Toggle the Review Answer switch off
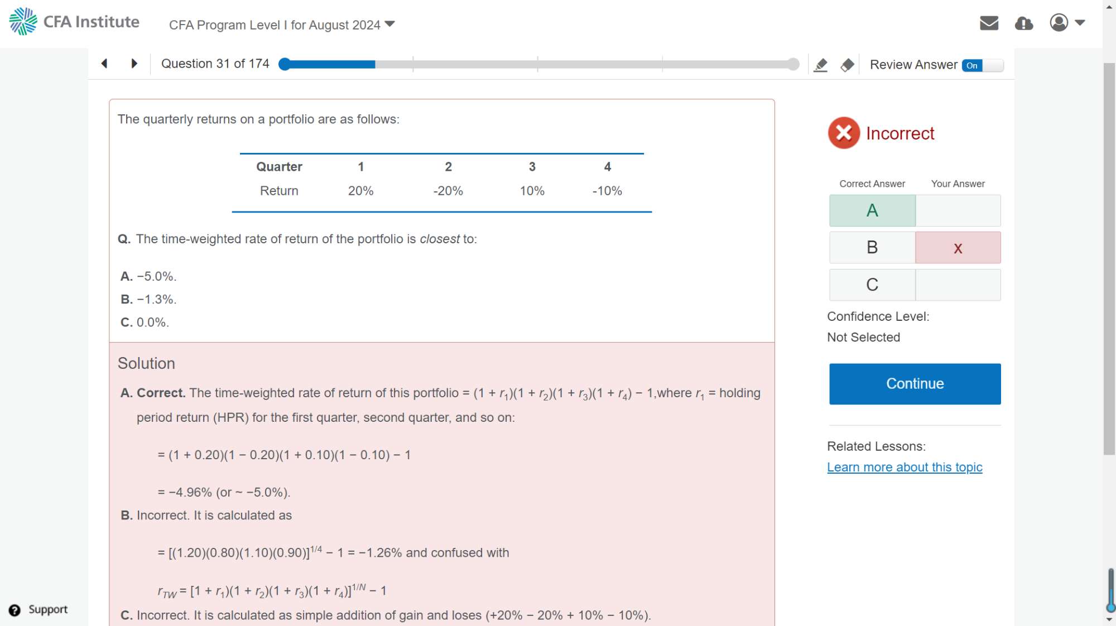 (982, 65)
